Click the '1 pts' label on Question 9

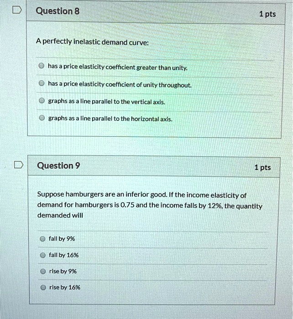point(262,167)
